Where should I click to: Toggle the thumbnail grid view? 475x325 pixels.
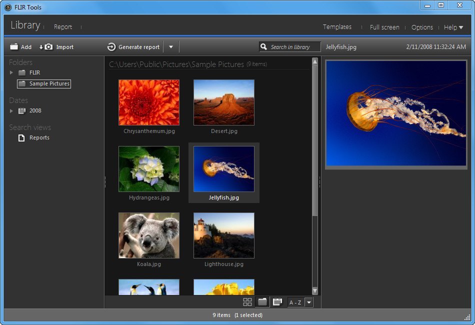pyautogui.click(x=248, y=302)
